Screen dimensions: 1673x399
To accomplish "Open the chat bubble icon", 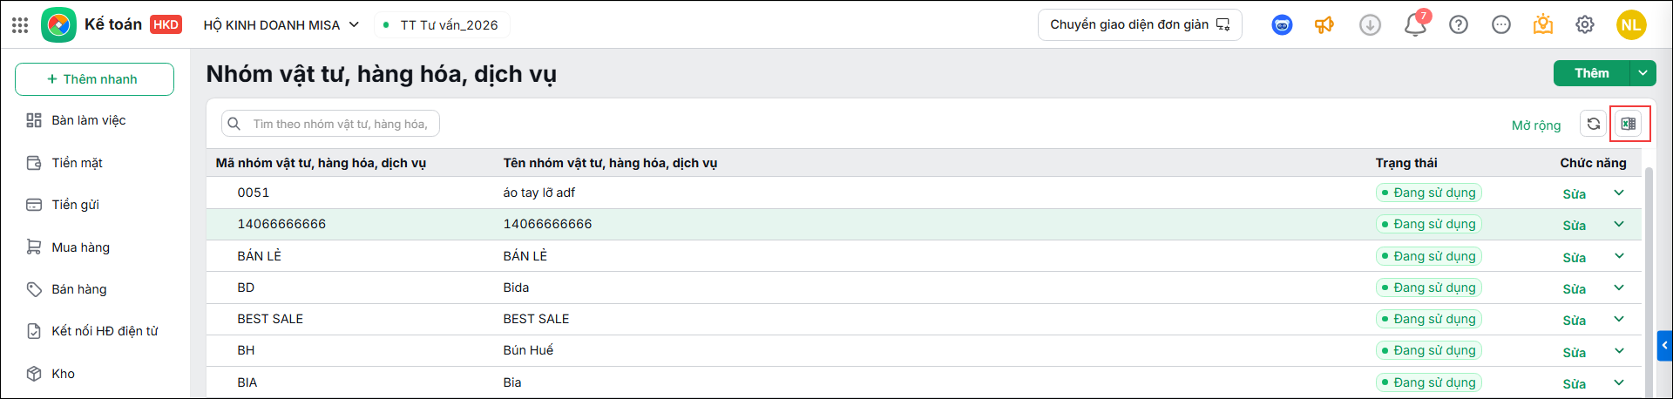I will pyautogui.click(x=1501, y=24).
